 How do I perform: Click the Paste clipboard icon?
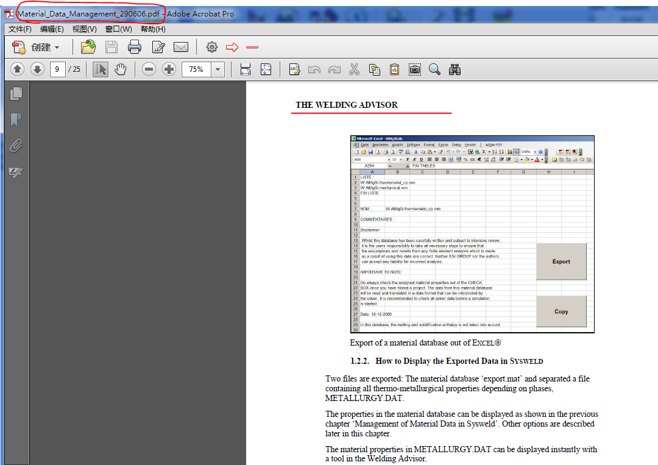tap(394, 69)
